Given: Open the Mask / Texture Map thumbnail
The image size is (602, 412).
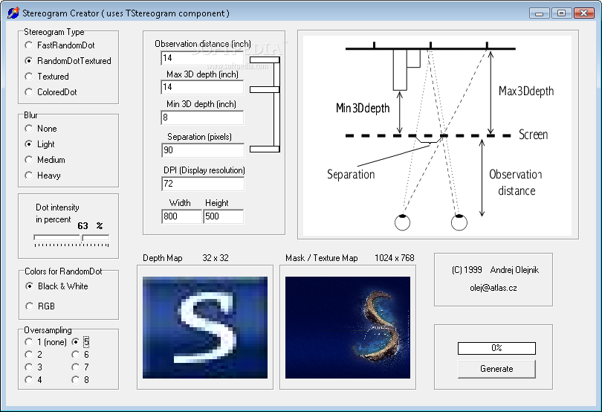Looking at the screenshot, I should pos(348,327).
